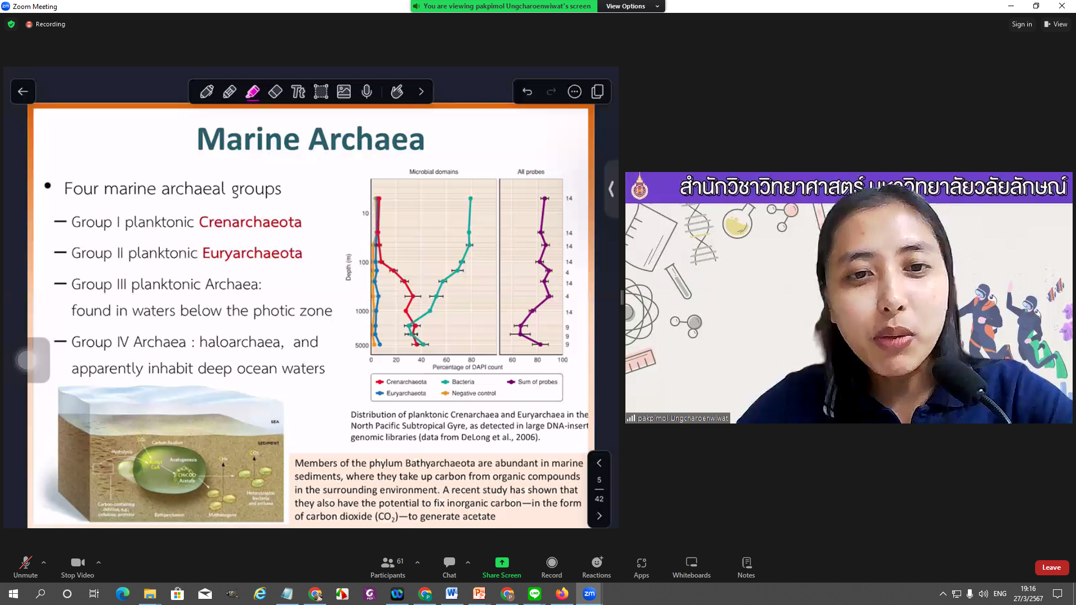The width and height of the screenshot is (1076, 605).
Task: Open the Participants list icon
Action: 387,563
